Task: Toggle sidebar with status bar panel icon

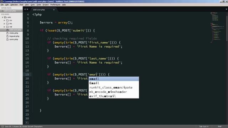Action: [2, 127]
